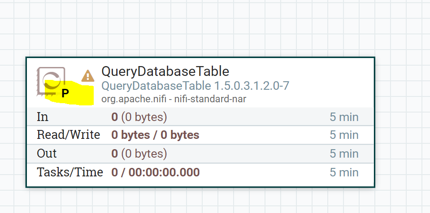Select the Out value 0 (0 bytes)
This screenshot has height=213, width=430.
pos(139,154)
